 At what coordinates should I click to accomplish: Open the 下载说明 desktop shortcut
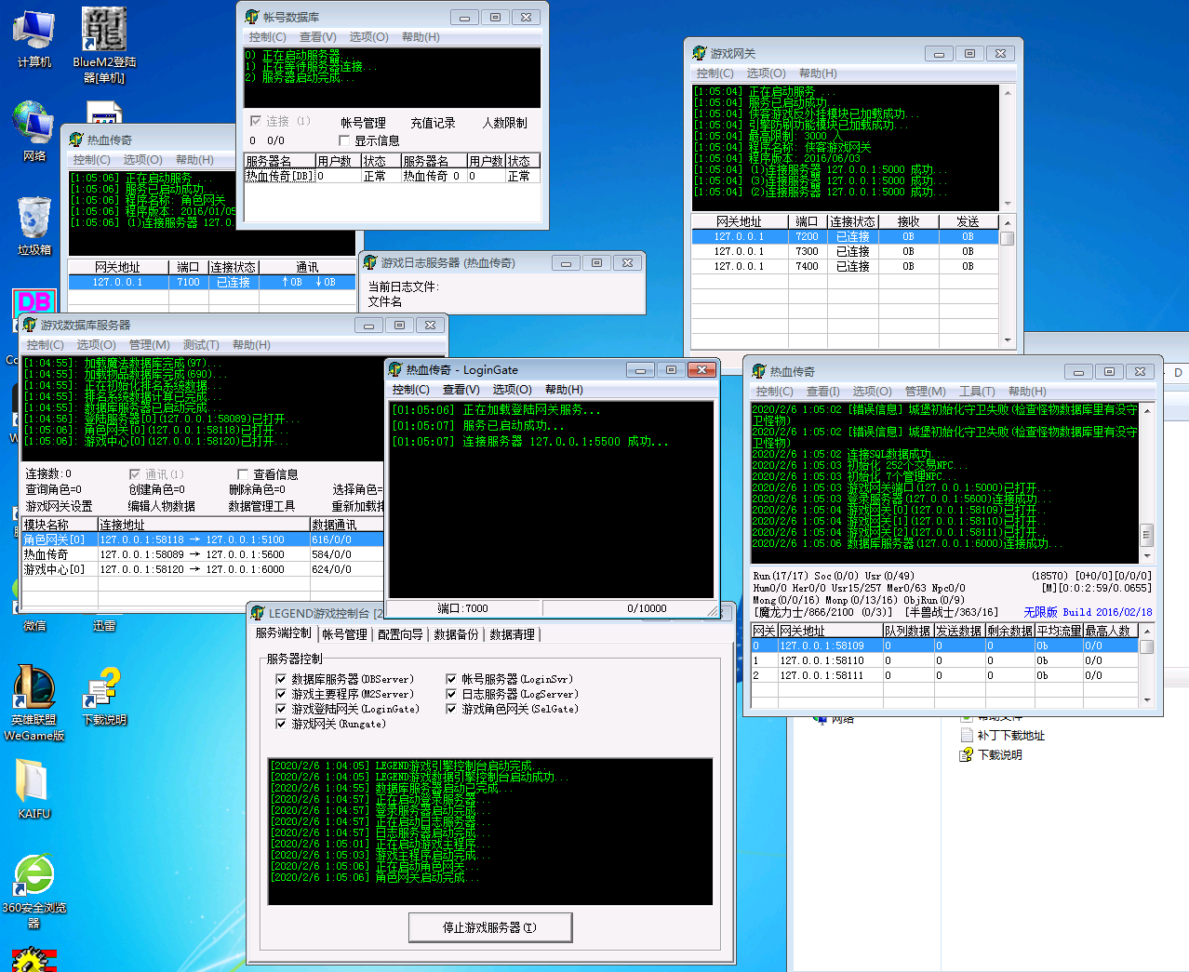click(104, 697)
